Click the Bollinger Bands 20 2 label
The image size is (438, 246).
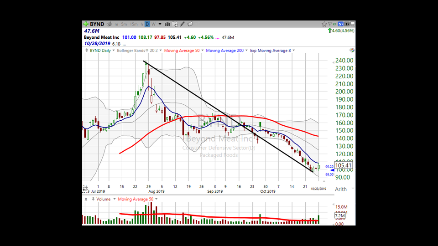[x=137, y=51]
